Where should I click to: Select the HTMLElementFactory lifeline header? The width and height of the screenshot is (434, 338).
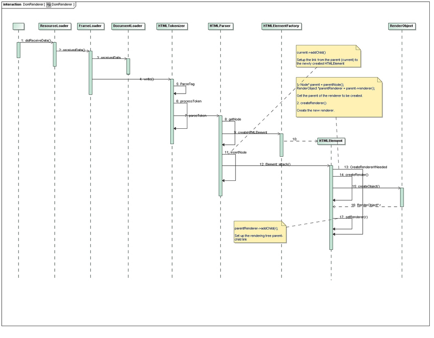[x=281, y=26]
